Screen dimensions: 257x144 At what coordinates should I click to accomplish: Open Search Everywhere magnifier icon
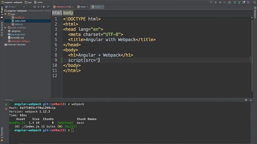tap(255, 2)
